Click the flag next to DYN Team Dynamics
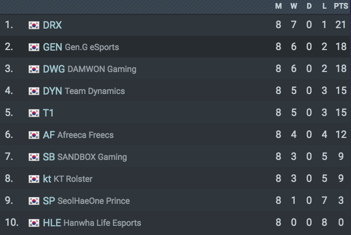 [34, 91]
